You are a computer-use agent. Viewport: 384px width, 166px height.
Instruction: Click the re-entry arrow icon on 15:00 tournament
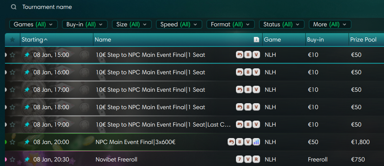tap(239, 55)
